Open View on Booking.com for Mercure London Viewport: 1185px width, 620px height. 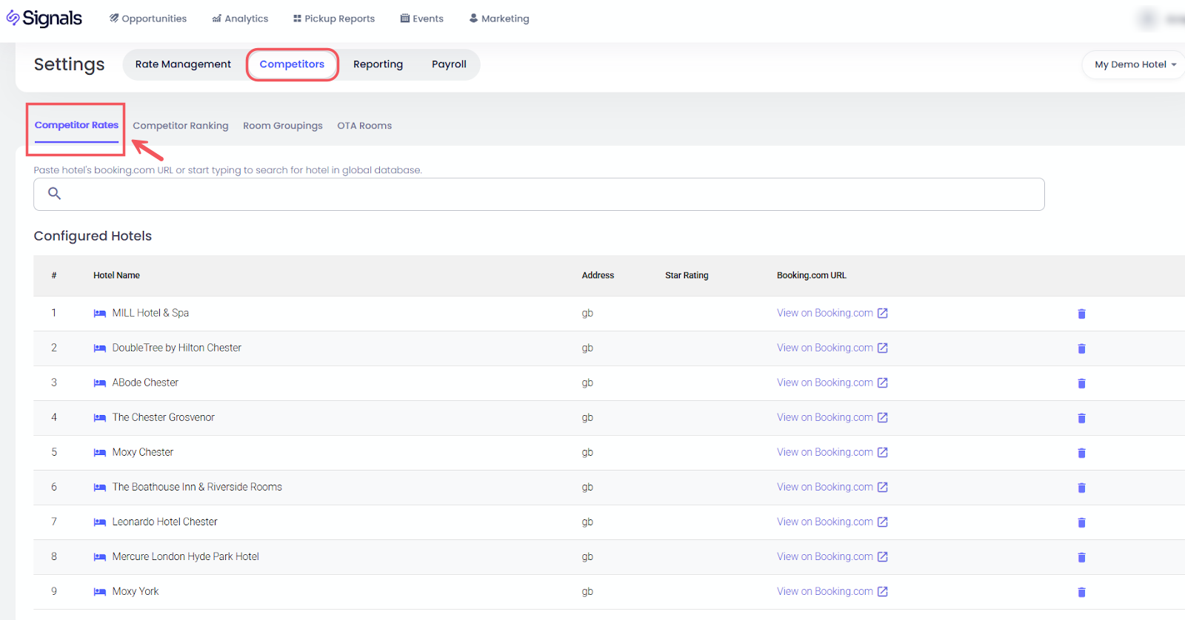(824, 557)
